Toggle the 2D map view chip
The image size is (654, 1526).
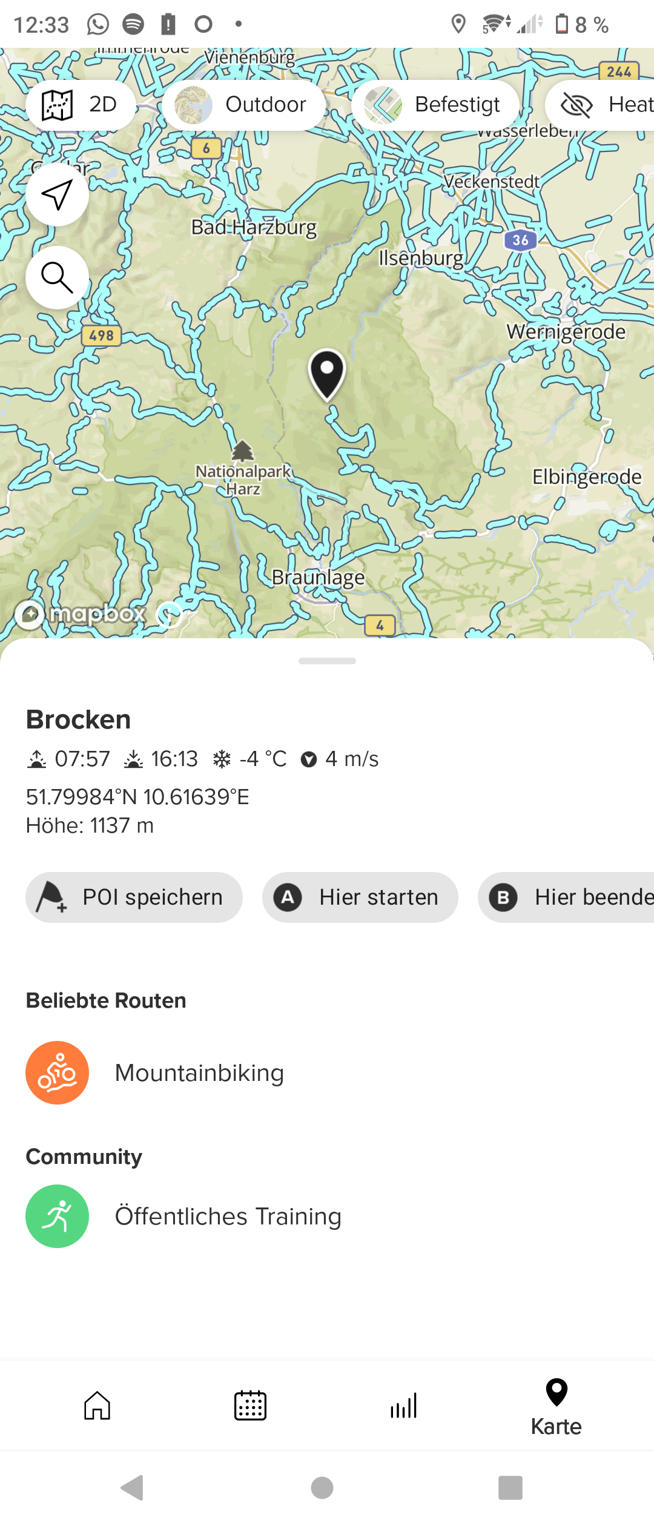point(80,105)
